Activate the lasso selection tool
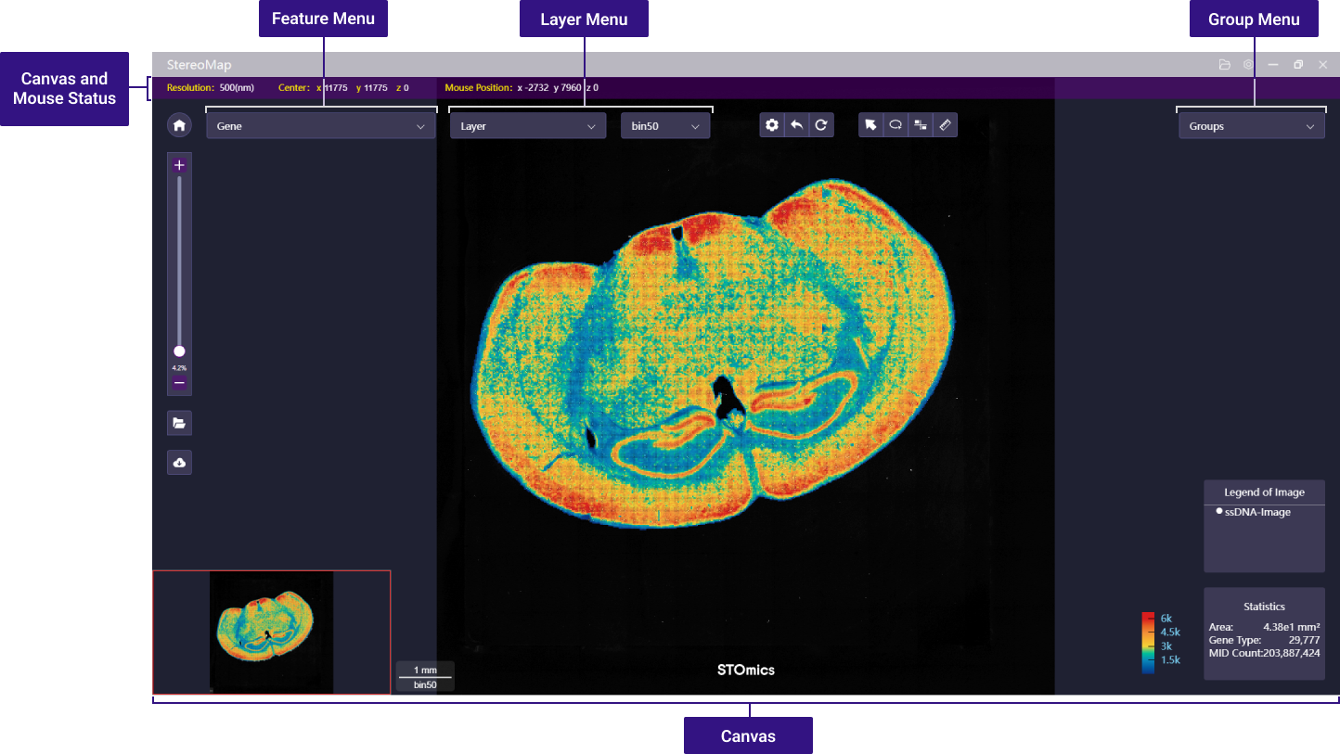 (895, 125)
